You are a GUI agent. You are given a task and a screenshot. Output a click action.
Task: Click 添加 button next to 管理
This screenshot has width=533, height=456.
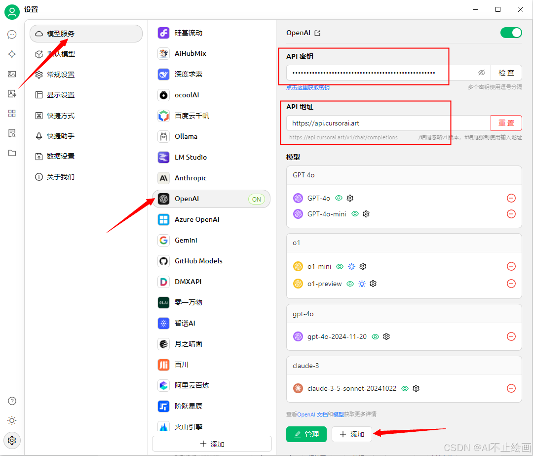pos(352,434)
